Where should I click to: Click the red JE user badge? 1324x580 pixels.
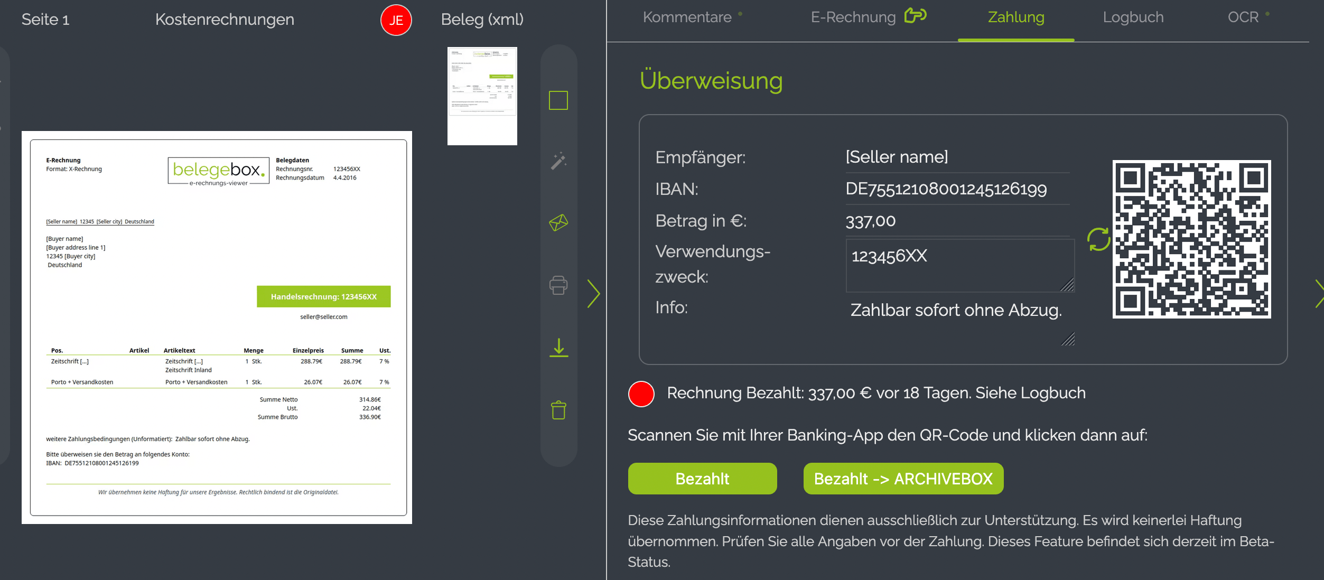396,20
